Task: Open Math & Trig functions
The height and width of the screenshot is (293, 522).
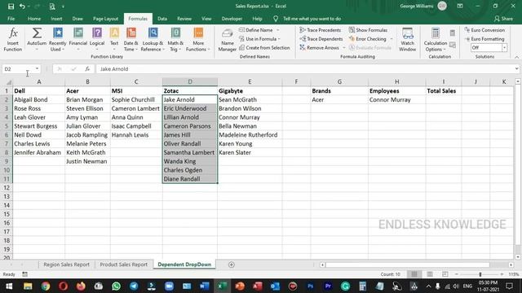Action: pyautogui.click(x=175, y=39)
